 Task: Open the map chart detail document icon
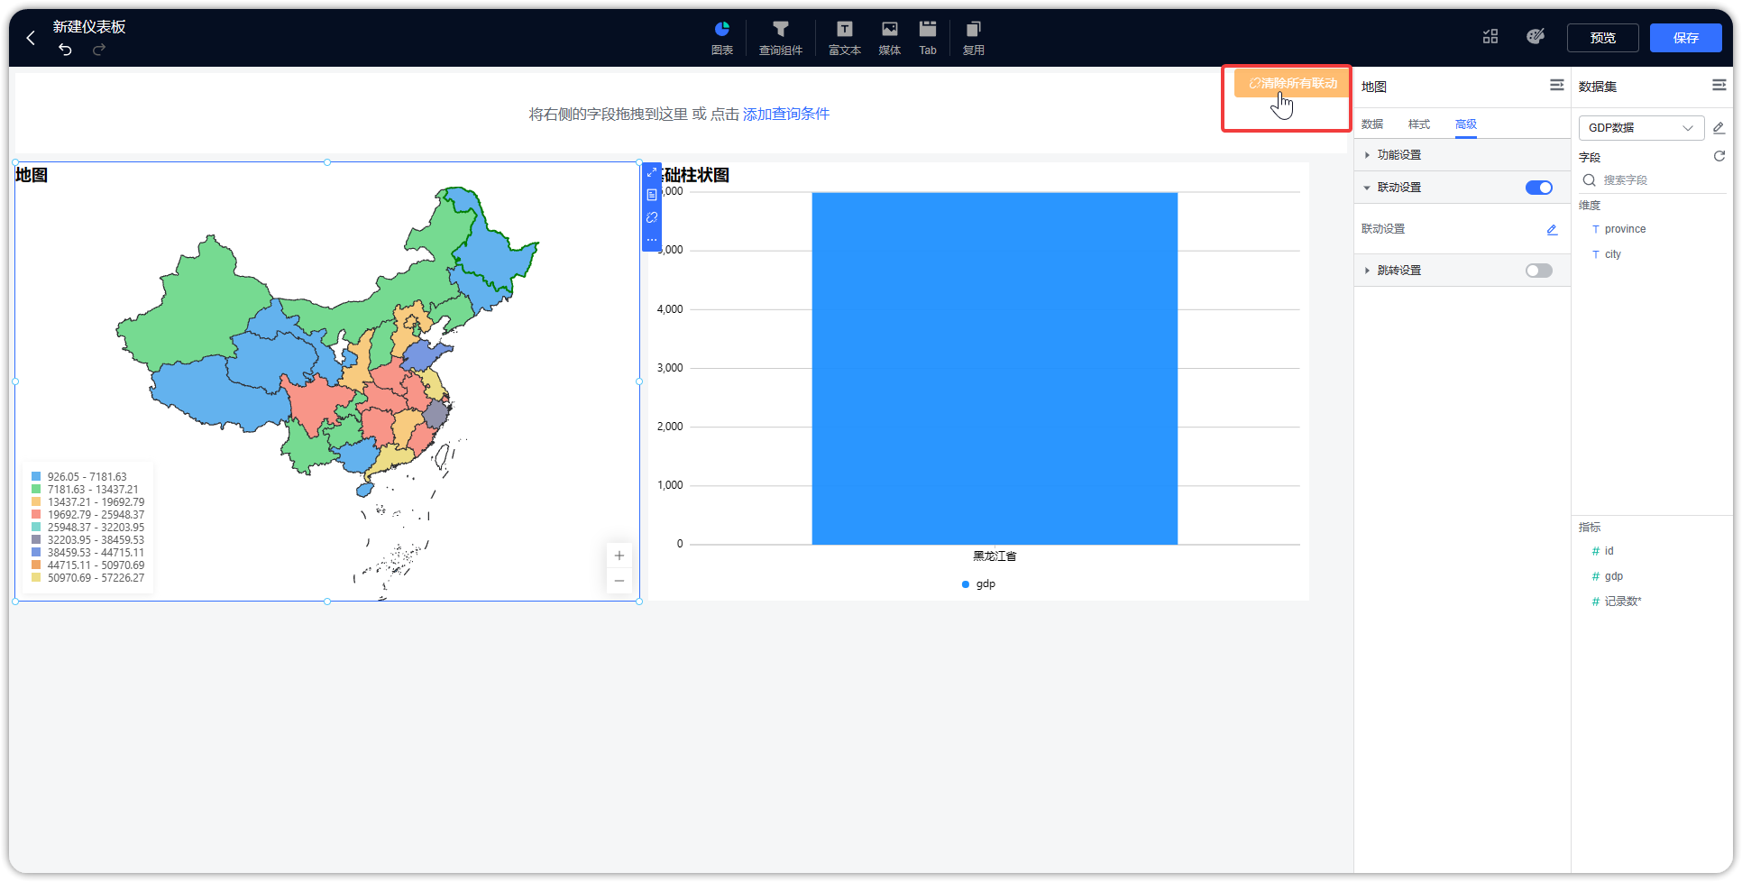[652, 195]
